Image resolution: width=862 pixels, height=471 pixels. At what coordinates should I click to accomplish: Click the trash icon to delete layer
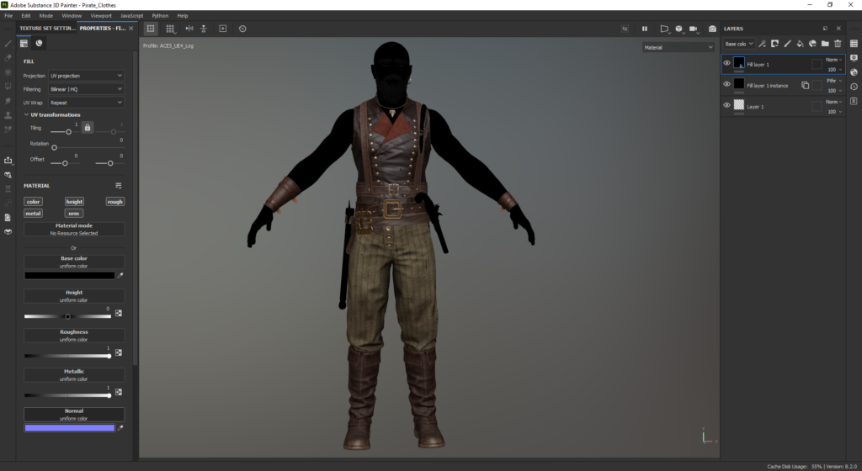pos(838,44)
